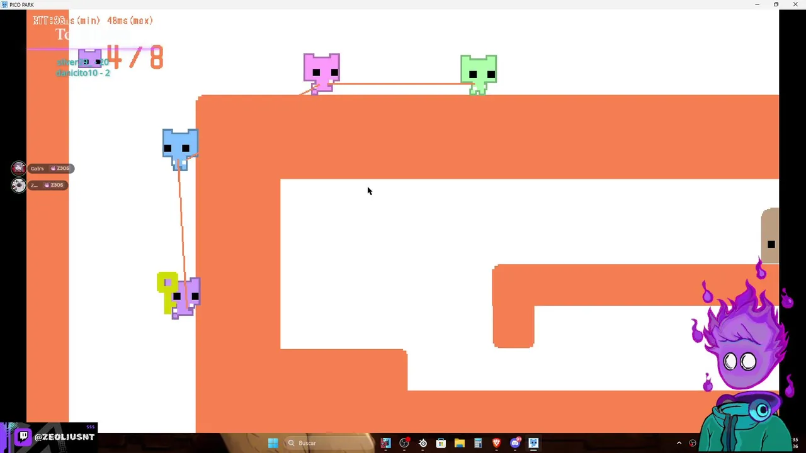806x453 pixels.
Task: Open Calculator from the taskbar
Action: tap(478, 443)
